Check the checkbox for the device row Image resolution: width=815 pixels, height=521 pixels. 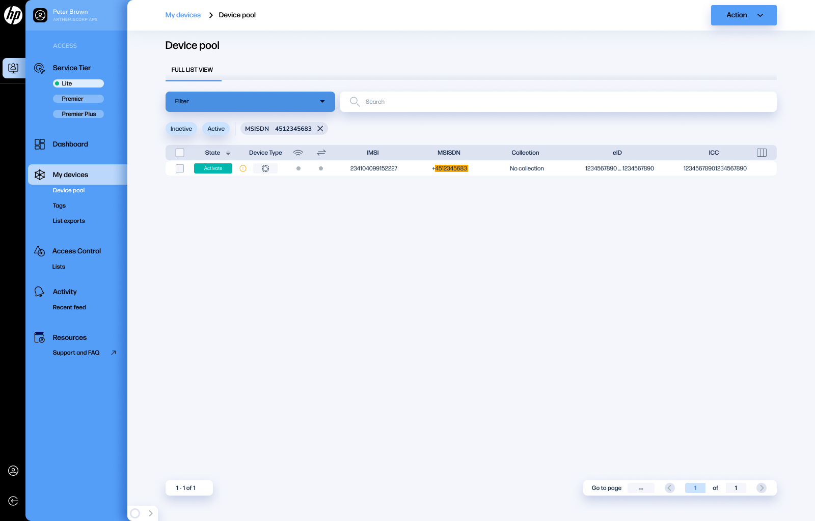pos(180,168)
